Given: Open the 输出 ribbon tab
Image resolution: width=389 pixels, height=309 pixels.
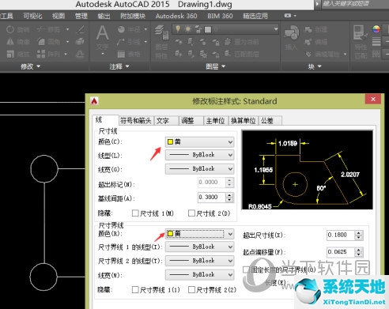Looking at the screenshot, I should point(104,16).
